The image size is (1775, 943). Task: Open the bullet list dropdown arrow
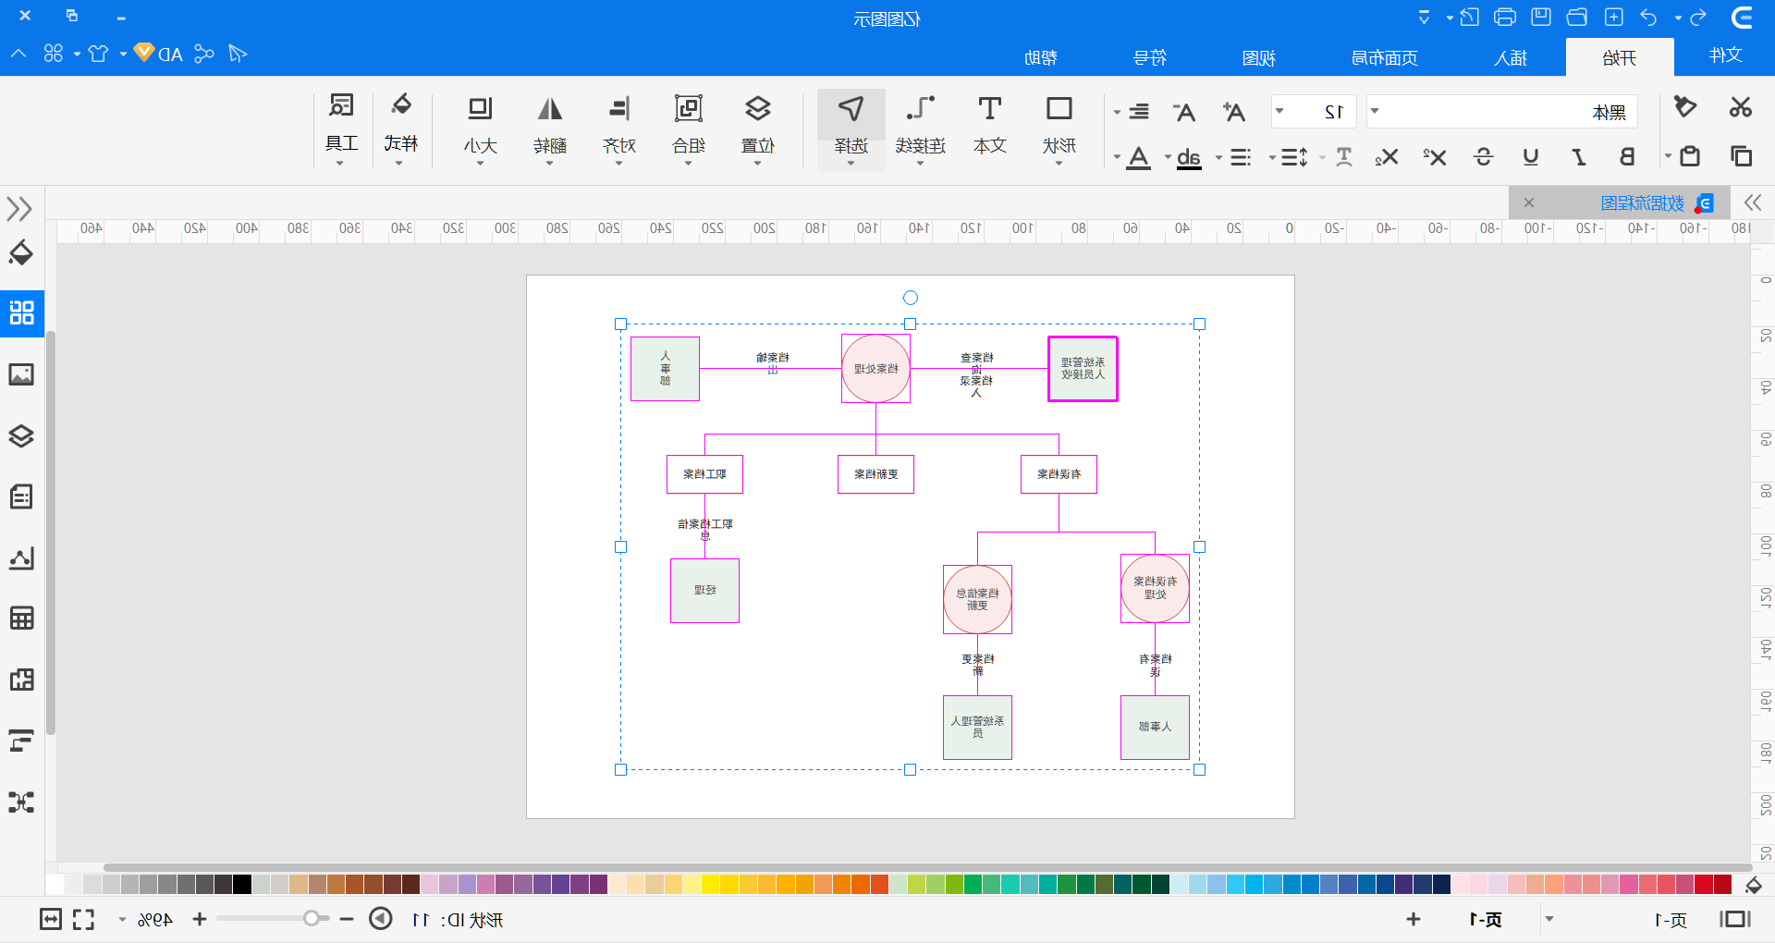[1218, 157]
